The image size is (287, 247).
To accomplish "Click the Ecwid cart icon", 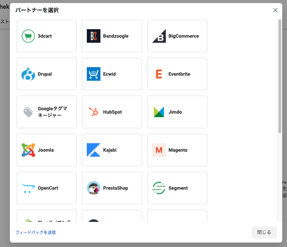I will click(x=94, y=74).
